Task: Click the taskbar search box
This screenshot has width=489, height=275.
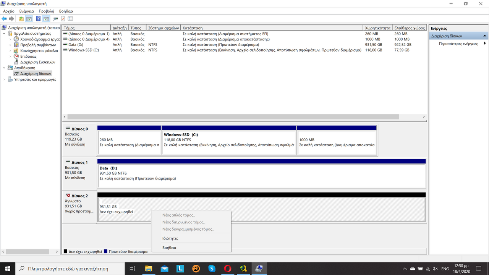Action: [70, 269]
